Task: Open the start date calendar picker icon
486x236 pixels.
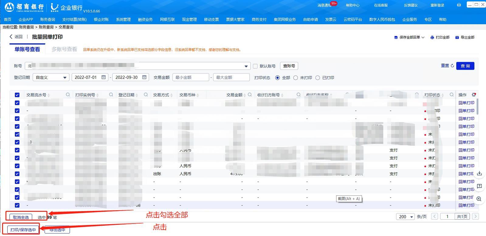Action: click(104, 77)
